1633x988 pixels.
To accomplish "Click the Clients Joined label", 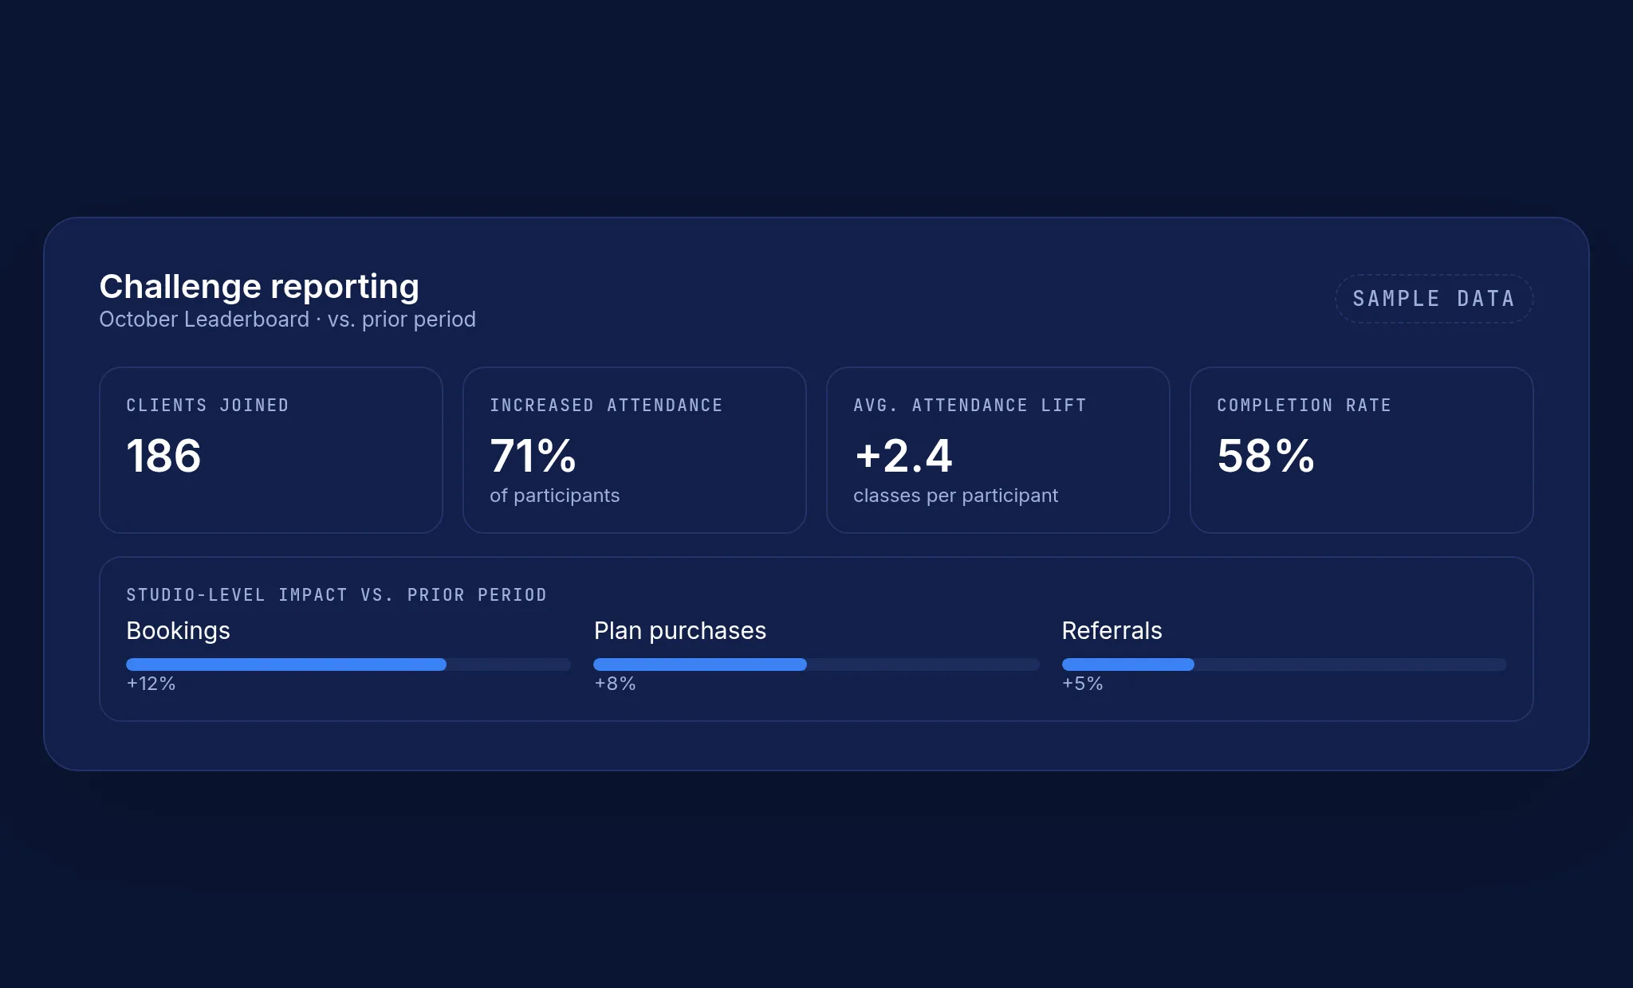I will tap(207, 406).
